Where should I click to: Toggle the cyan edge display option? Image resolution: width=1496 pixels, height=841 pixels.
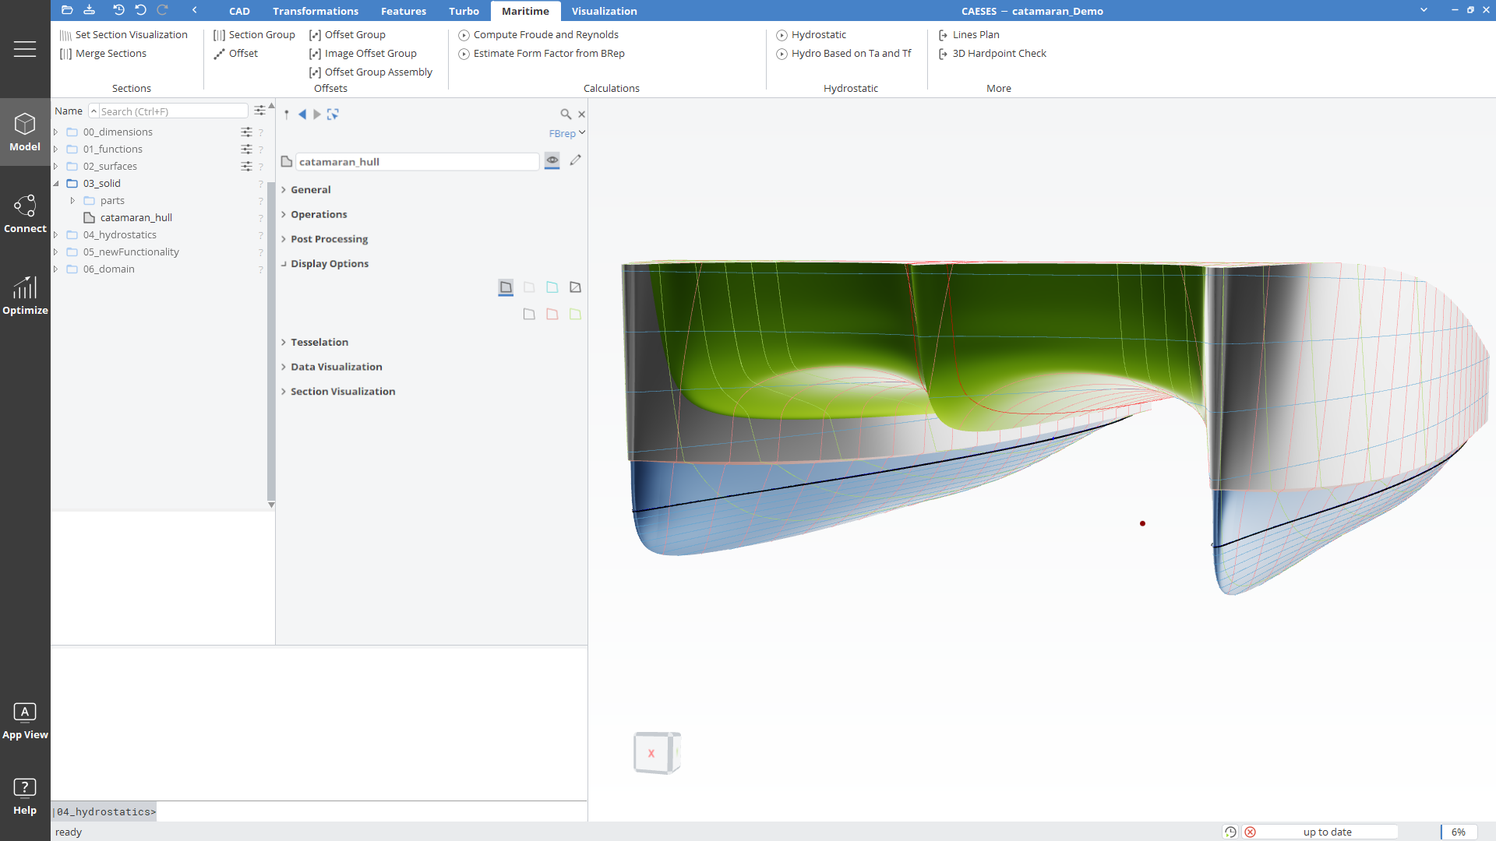point(552,287)
